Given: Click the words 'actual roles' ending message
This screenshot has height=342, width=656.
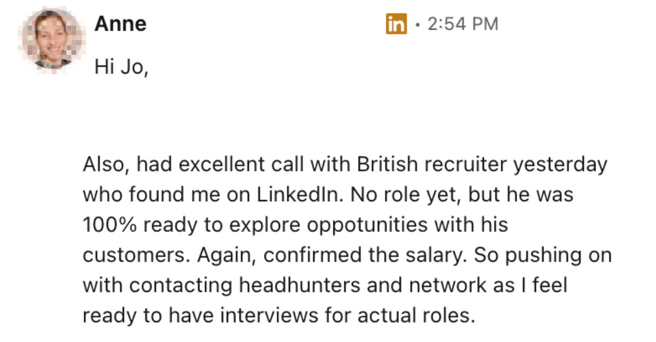Looking at the screenshot, I should click(x=415, y=316).
